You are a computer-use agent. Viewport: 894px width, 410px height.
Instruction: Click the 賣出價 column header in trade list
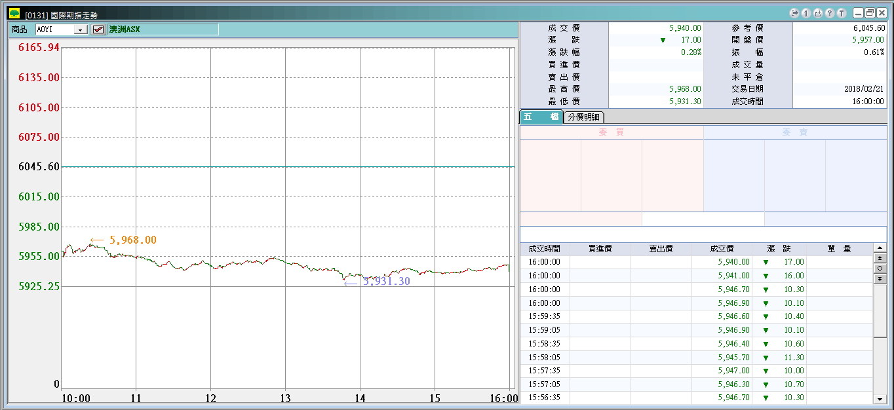(x=661, y=249)
